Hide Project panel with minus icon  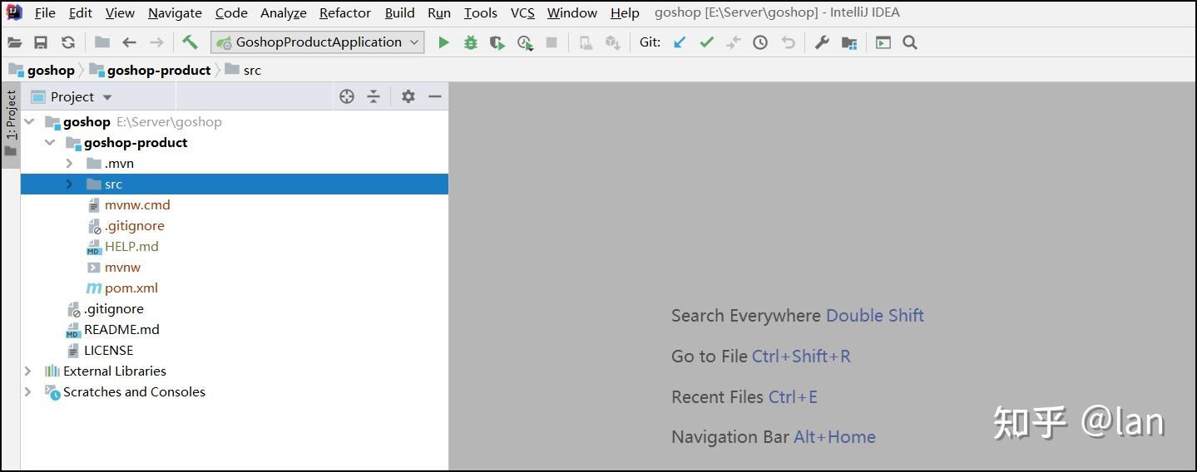tap(434, 96)
